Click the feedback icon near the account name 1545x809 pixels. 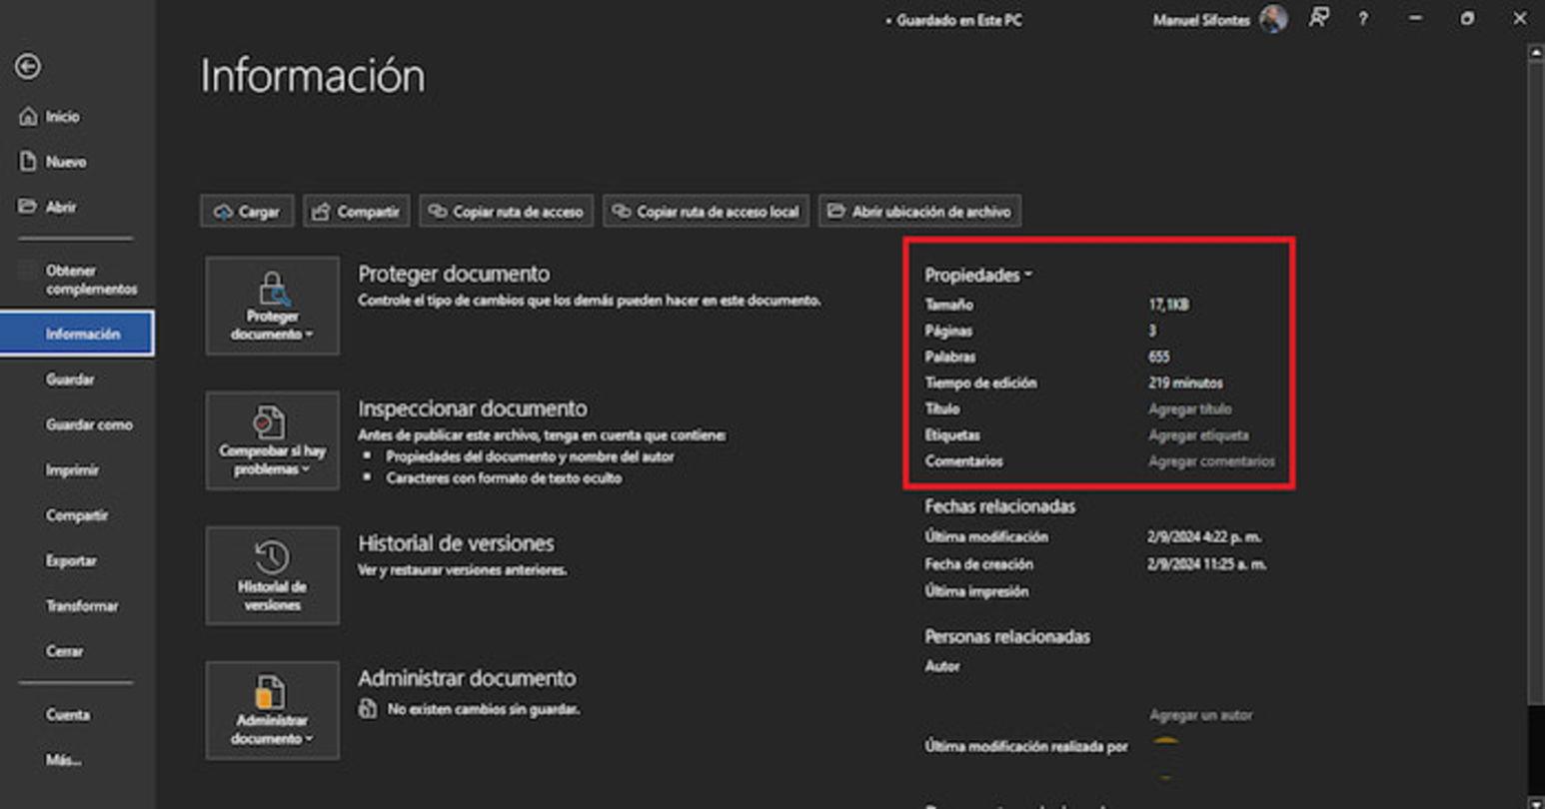coord(1319,18)
